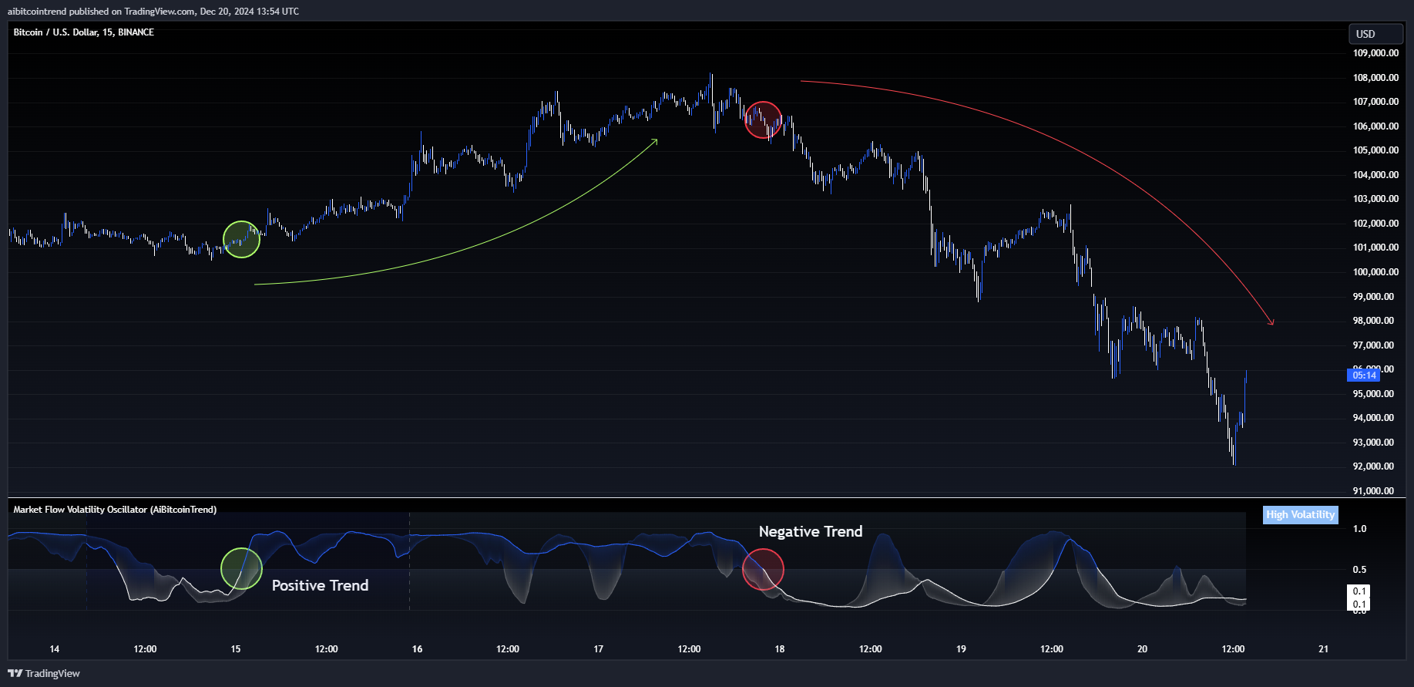Click the 102,000.00 price scale label
1414x687 pixels.
point(1375,224)
